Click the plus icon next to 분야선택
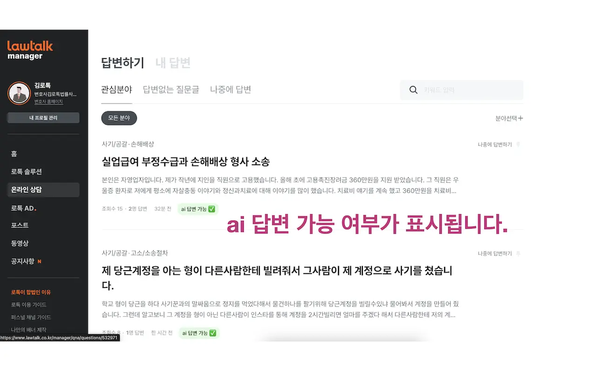Screen dimensions: 596x372 point(521,118)
